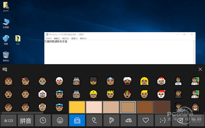Select the bald old man with glasses emoji
The width and height of the screenshot is (205, 128).
[x=42, y=107]
